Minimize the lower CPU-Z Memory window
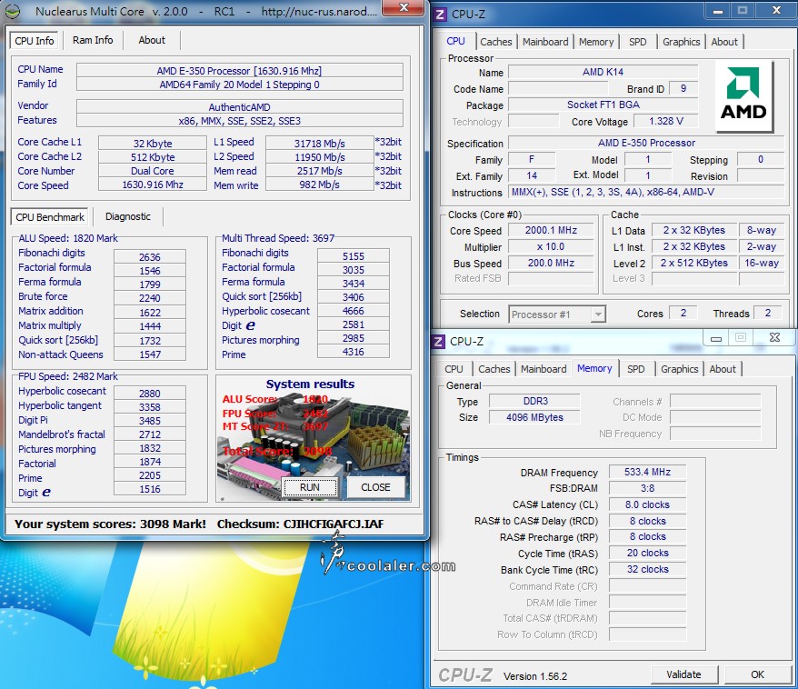This screenshot has width=798, height=689. (x=716, y=338)
